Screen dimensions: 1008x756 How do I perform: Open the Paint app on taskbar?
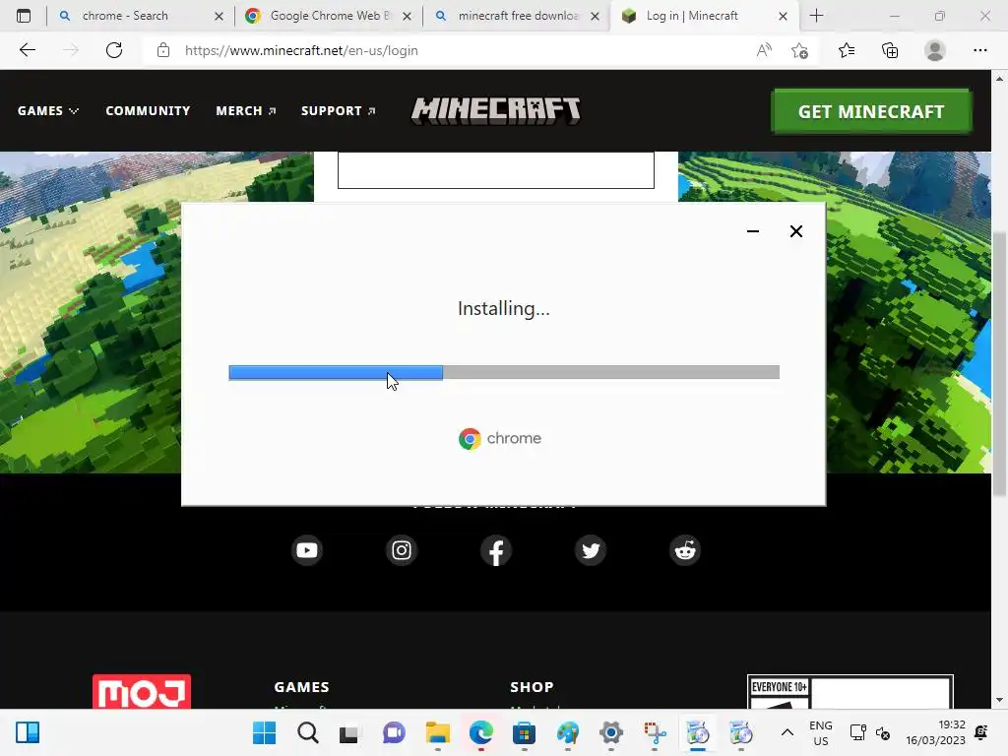(x=568, y=732)
